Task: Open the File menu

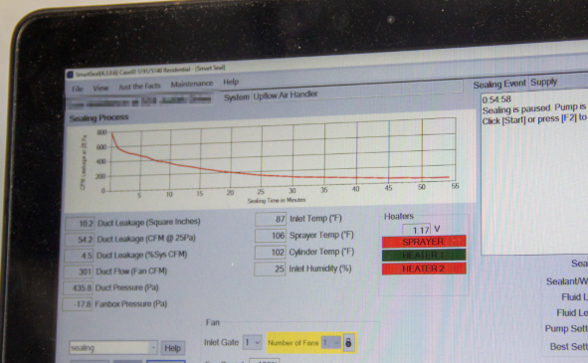Action: click(78, 89)
